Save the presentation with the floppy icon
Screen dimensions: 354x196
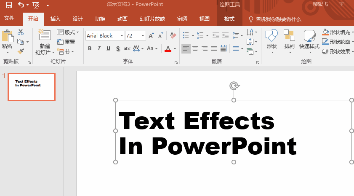pos(8,5)
